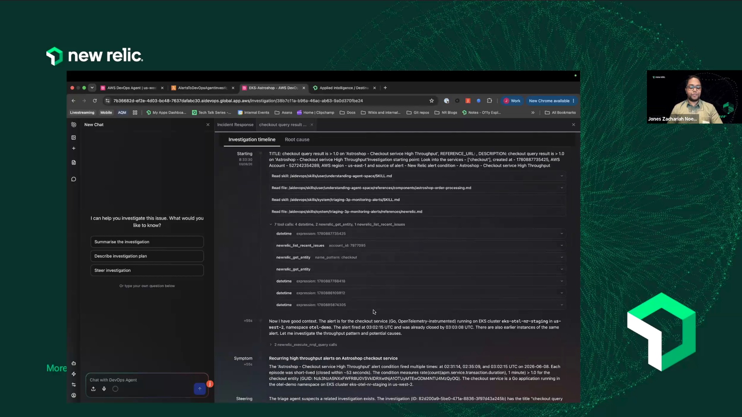The width and height of the screenshot is (742, 417).
Task: Switch to the AlertsToDevOpsAgentInvesti browser tab
Action: [203, 88]
